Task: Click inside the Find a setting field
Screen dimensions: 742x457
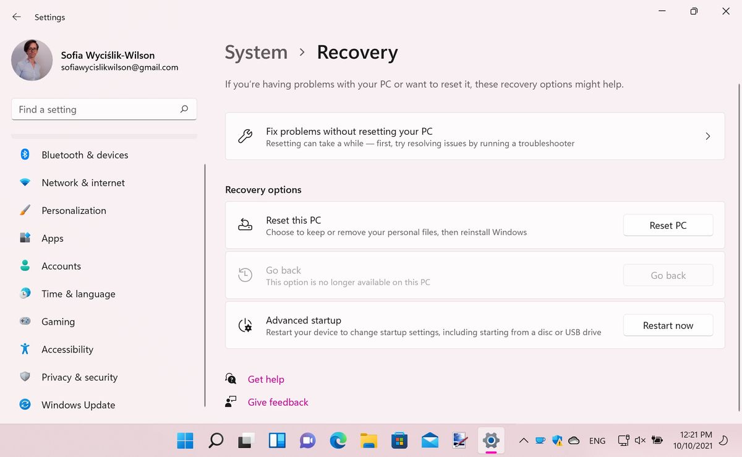Action: coord(93,109)
